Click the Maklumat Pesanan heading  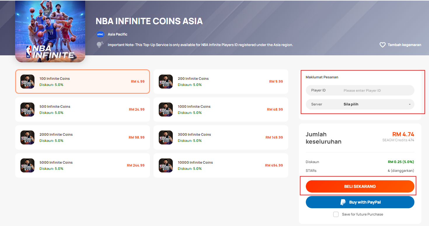[322, 77]
